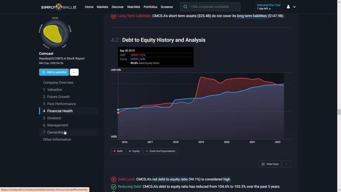This screenshot has width=341, height=192.
Task: Click the Comcast snowflake chart
Action: 55,33
